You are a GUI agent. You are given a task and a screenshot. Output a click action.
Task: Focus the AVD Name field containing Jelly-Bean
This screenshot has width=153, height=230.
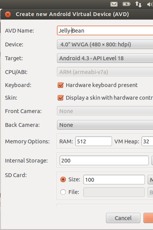105,31
